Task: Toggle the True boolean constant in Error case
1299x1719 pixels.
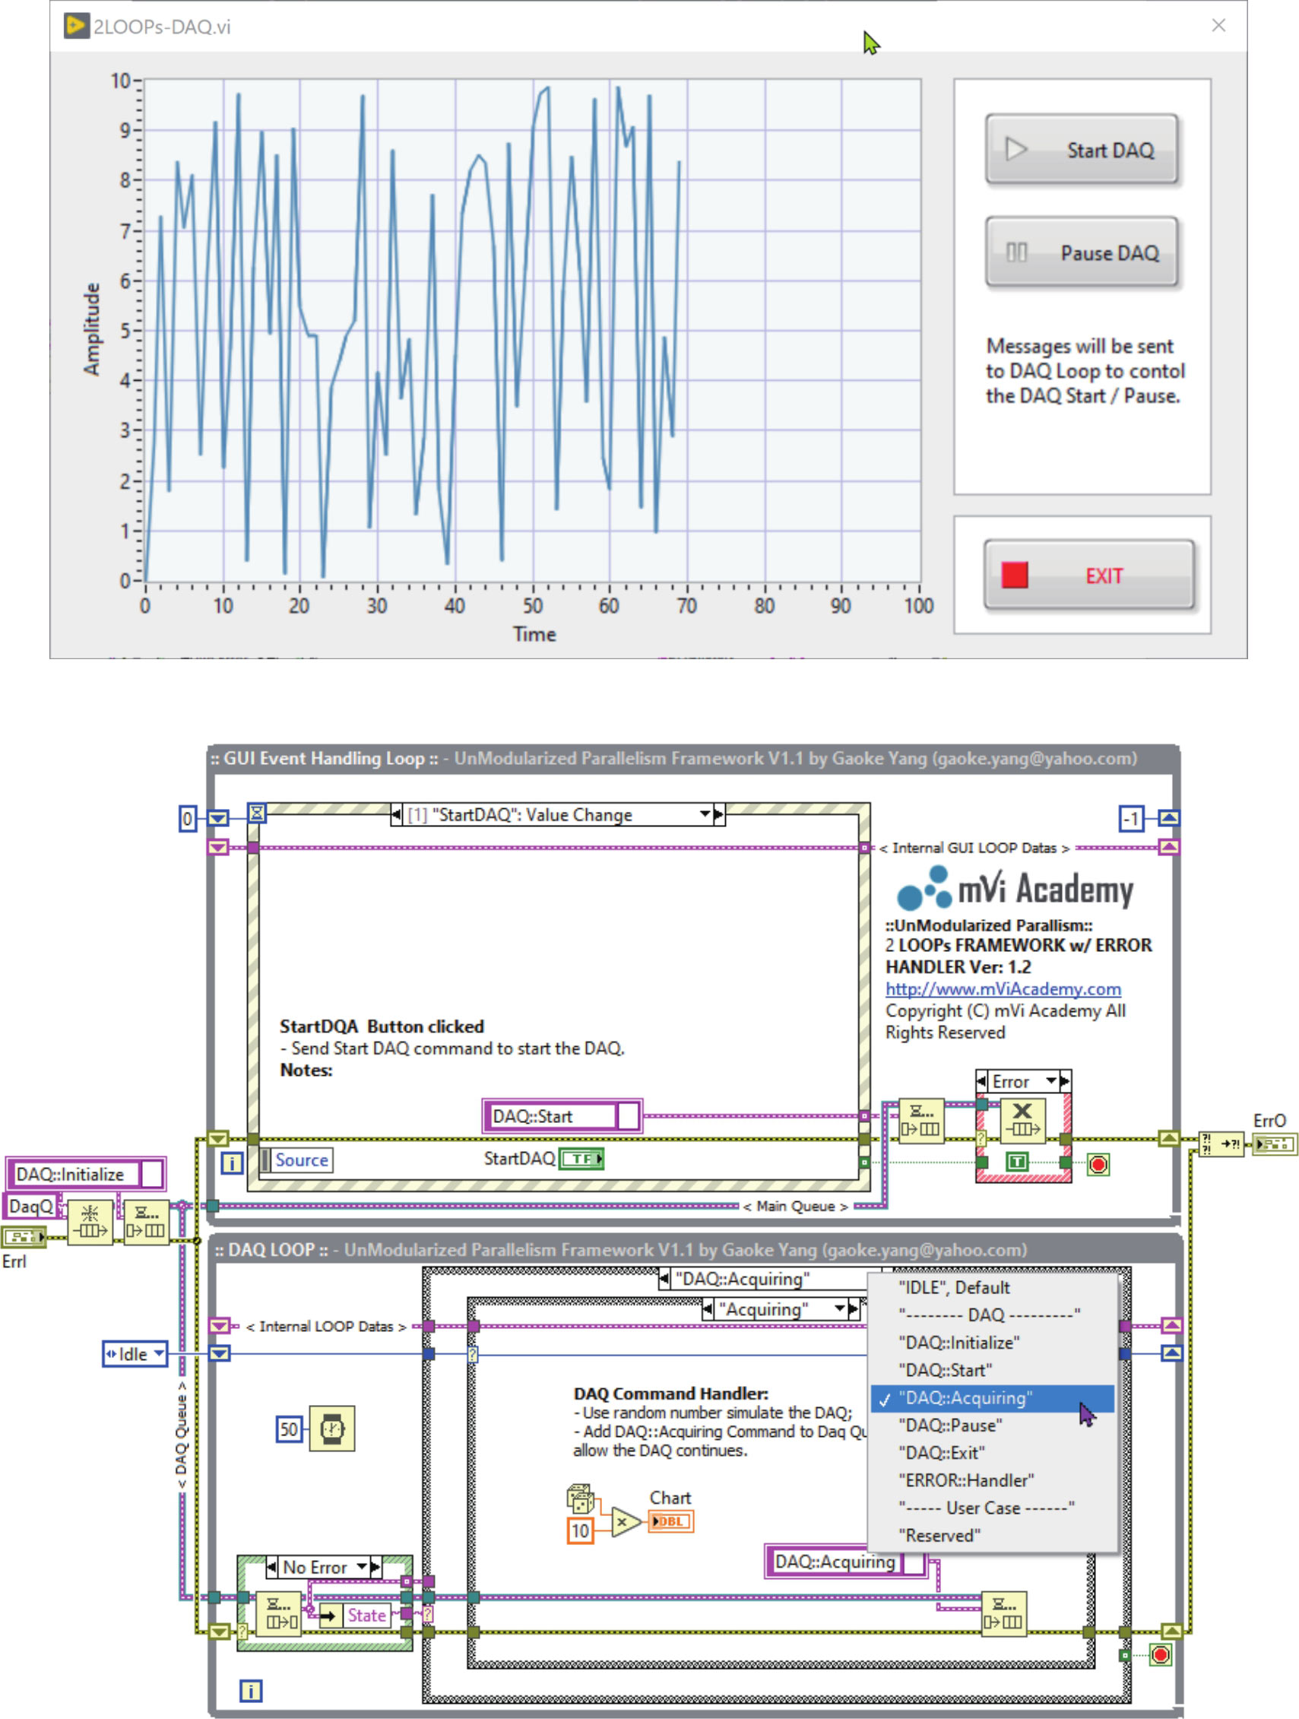Action: coord(1016,1162)
